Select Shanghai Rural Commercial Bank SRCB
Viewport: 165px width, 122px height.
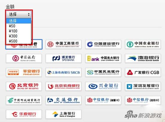click(64, 72)
